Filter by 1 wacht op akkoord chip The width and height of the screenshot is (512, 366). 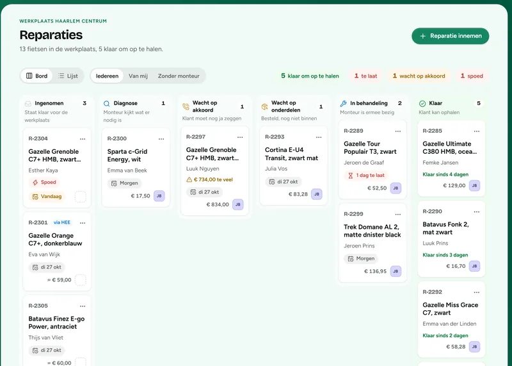419,76
